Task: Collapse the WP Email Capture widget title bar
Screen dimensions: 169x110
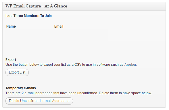Action: point(84,6)
